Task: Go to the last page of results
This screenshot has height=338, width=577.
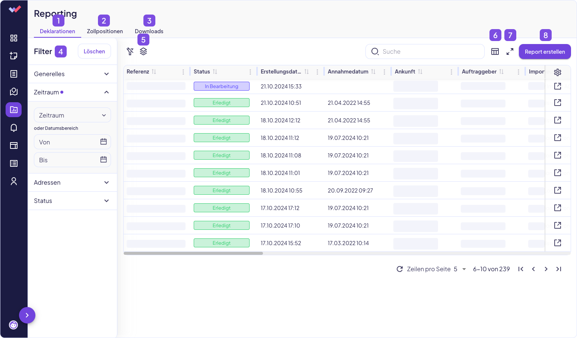Action: (558, 269)
